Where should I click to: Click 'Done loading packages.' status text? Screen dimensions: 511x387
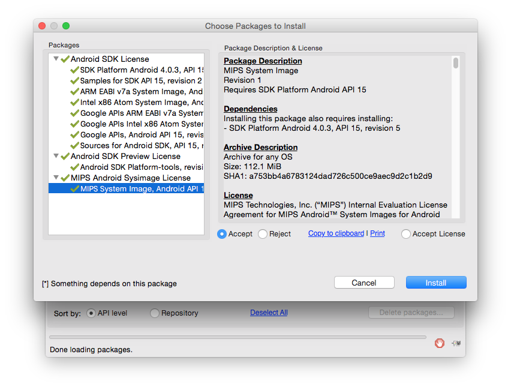[91, 350]
